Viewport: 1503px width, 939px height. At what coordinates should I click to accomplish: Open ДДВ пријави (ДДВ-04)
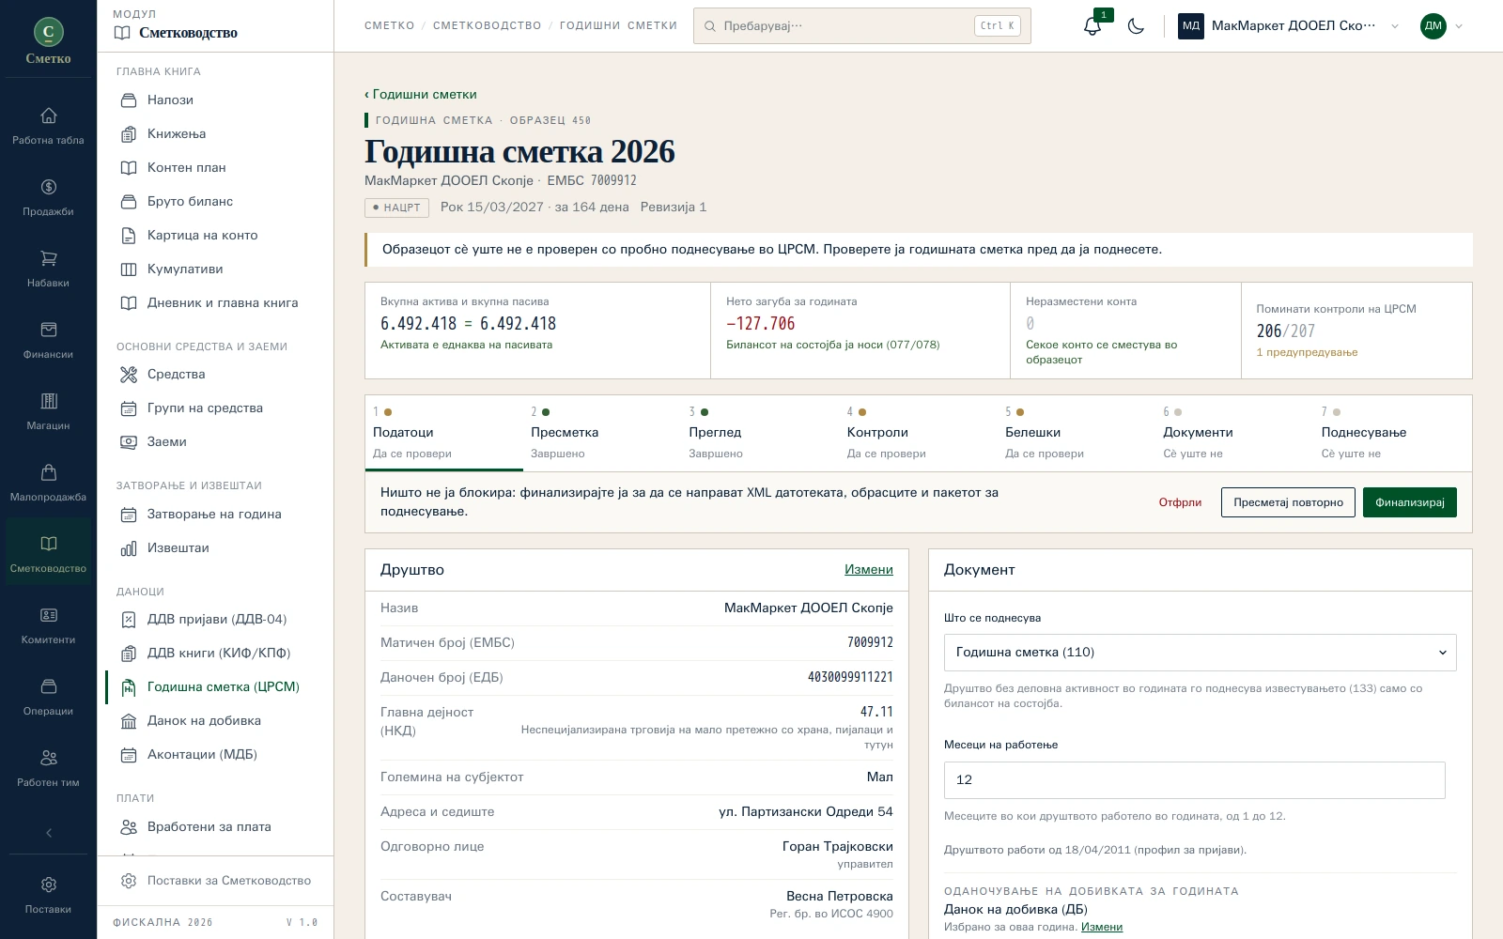(215, 619)
